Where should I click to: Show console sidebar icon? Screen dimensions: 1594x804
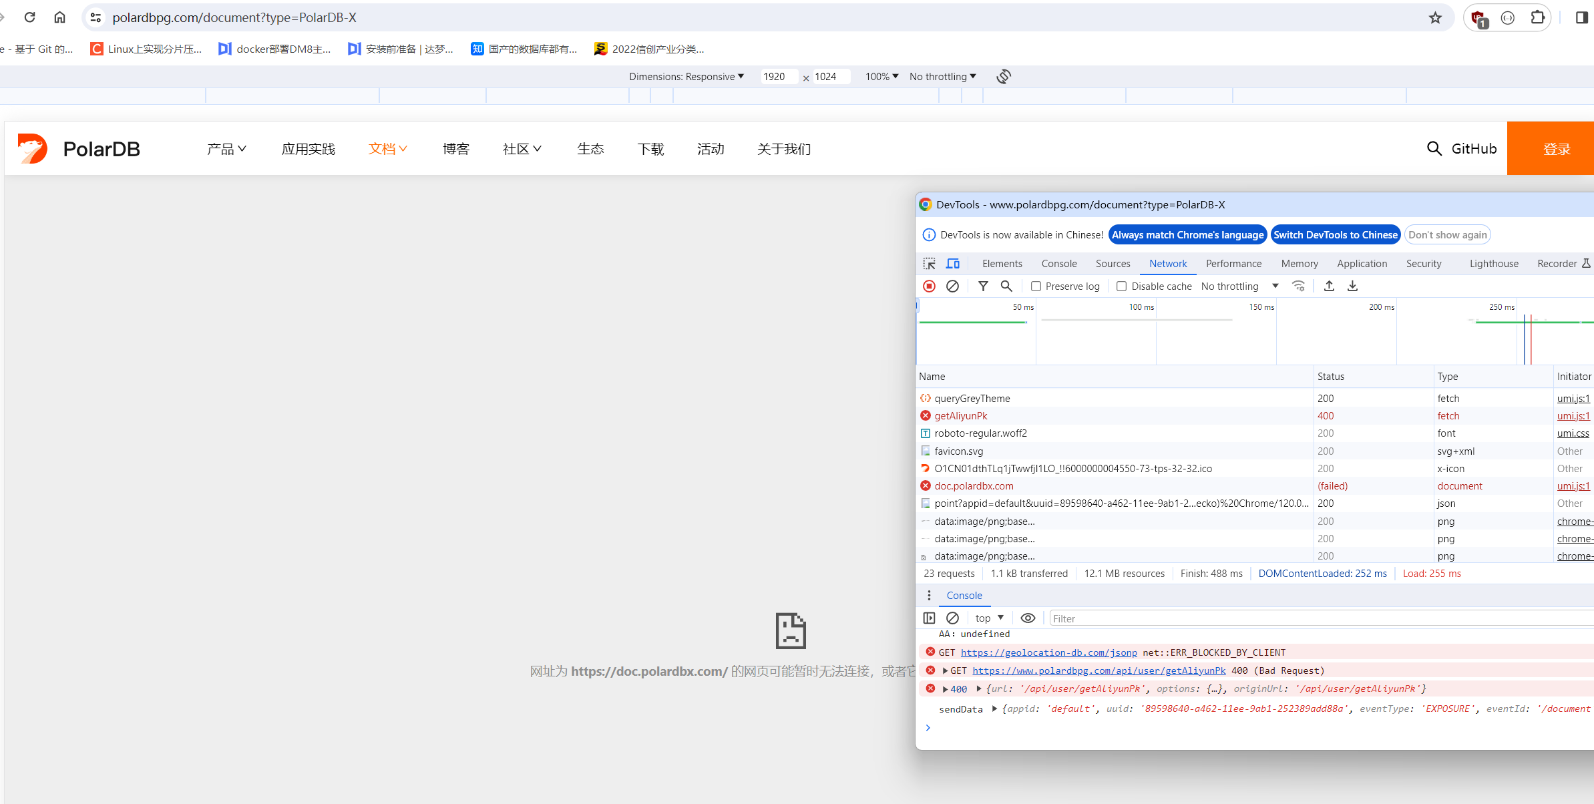929,618
